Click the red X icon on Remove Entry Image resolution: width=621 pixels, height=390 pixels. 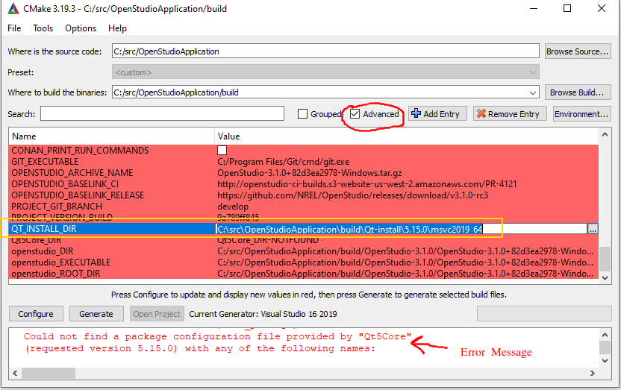pos(481,113)
